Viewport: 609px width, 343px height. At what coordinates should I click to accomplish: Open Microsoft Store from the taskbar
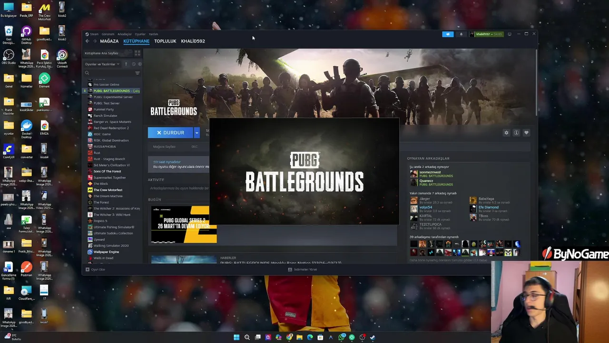click(320, 337)
